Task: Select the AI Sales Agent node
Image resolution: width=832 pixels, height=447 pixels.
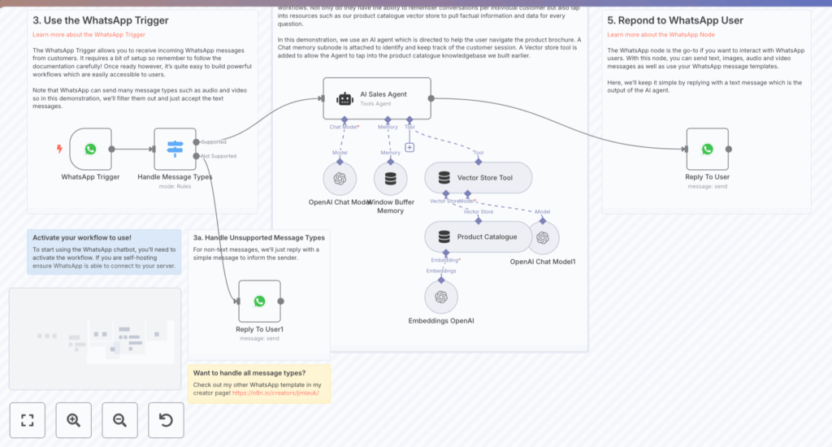Action: click(x=377, y=98)
